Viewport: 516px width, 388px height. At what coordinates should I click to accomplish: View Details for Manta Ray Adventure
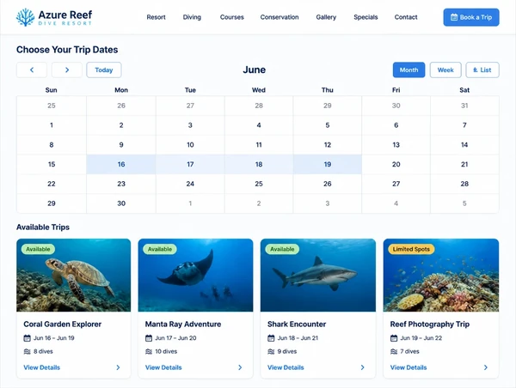[163, 367]
